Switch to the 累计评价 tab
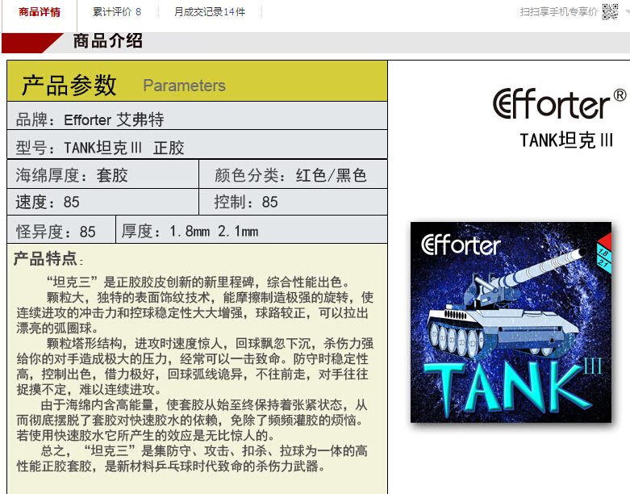The image size is (630, 494). tap(116, 12)
